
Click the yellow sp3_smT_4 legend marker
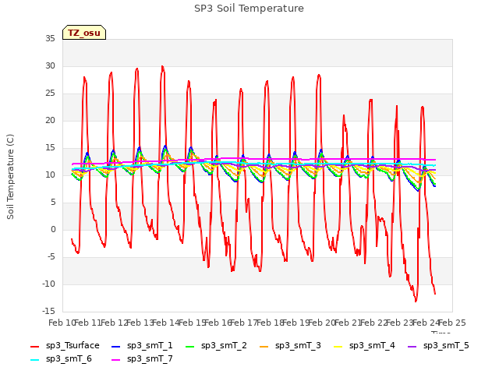click(338, 346)
